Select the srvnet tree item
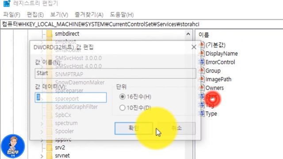283x159 pixels. click(x=62, y=155)
